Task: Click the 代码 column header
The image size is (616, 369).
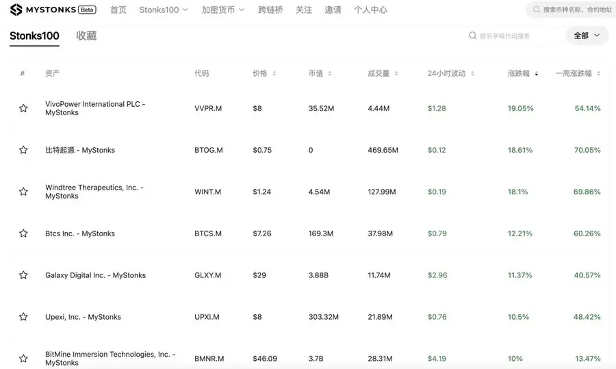Action: (202, 73)
